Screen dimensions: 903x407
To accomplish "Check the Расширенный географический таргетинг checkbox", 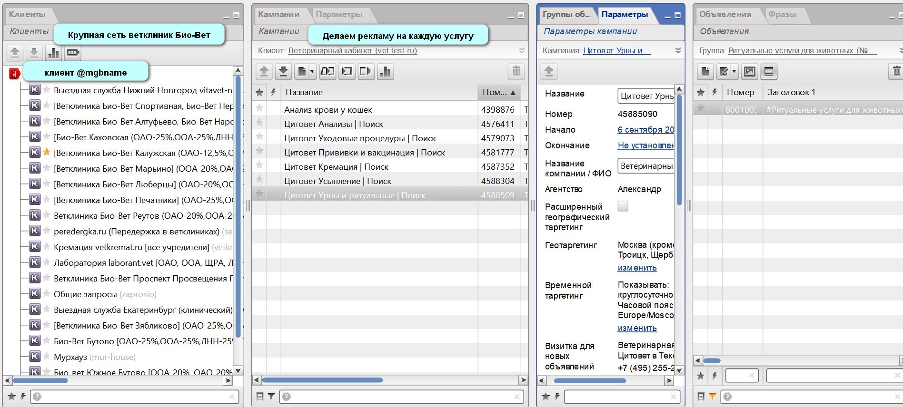I will coord(623,206).
